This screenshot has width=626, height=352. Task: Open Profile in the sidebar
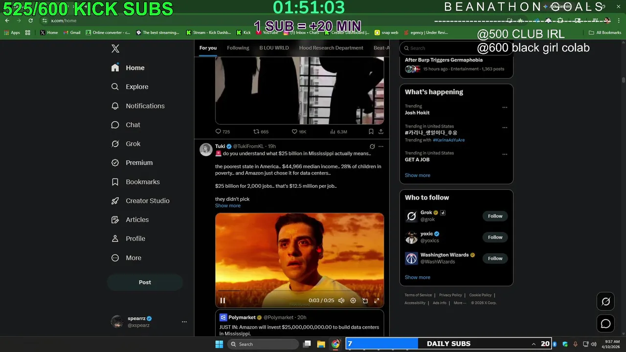point(129,239)
